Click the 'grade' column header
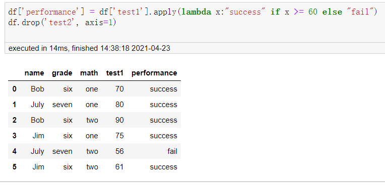The height and width of the screenshot is (185, 385). pos(62,73)
